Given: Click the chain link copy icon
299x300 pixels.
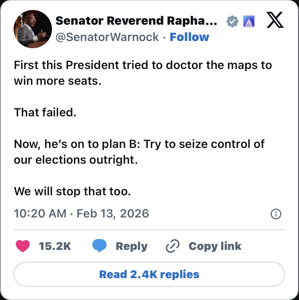Looking at the screenshot, I should [x=172, y=246].
